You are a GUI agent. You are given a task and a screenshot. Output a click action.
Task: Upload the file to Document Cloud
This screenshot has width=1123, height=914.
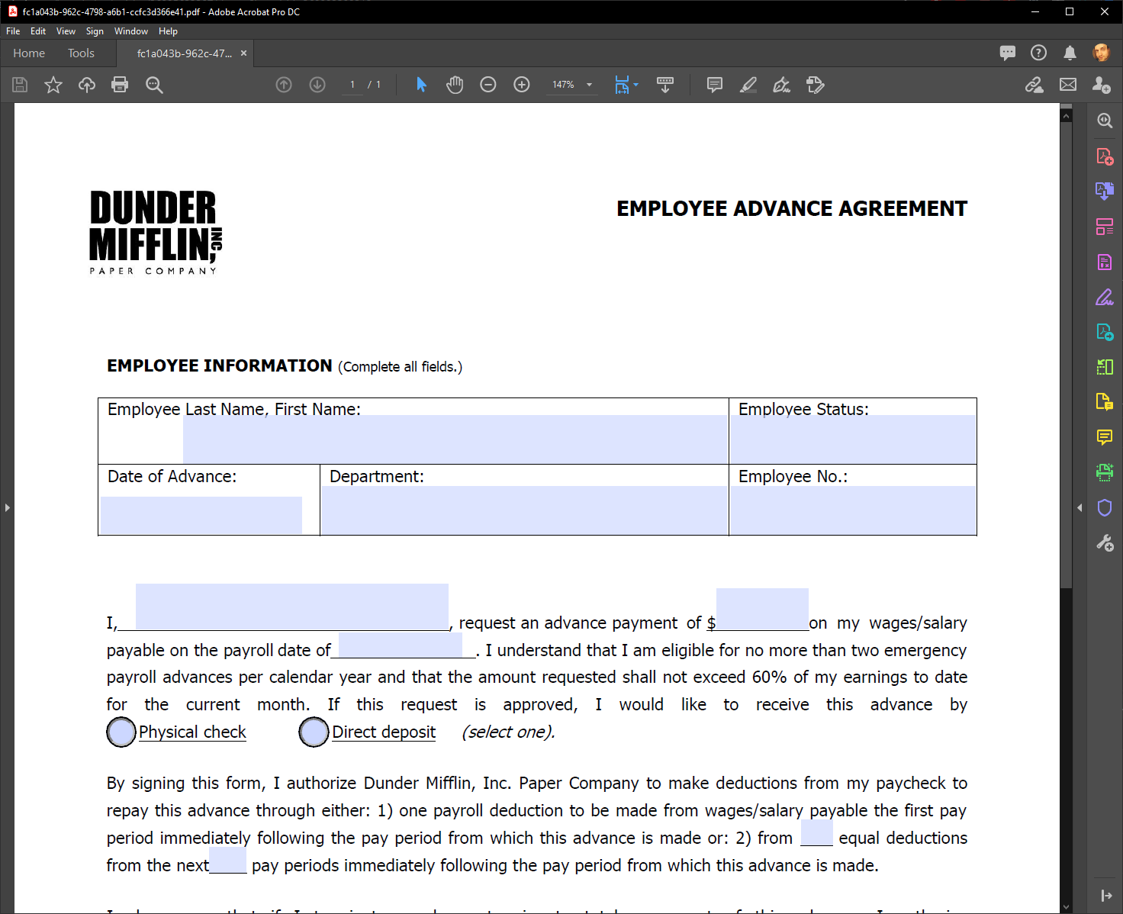coord(87,85)
